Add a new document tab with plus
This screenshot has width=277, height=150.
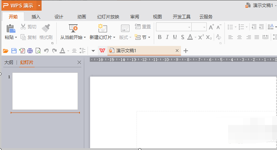point(185,51)
